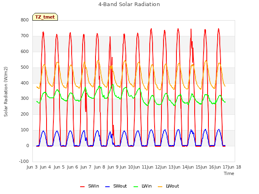The height and width of the screenshot is (194, 259).
Task: Click the 500 y-axis tick label
Action: [x=25, y=67]
